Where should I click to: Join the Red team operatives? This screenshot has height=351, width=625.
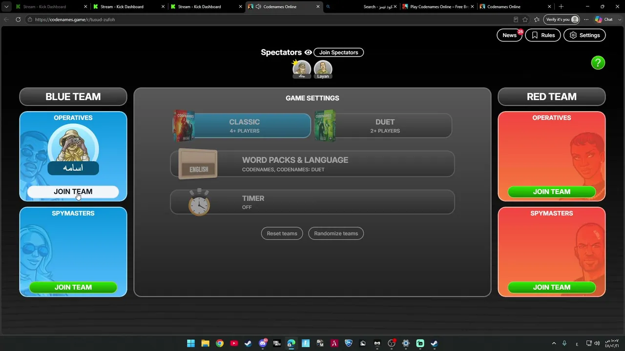[552, 192]
